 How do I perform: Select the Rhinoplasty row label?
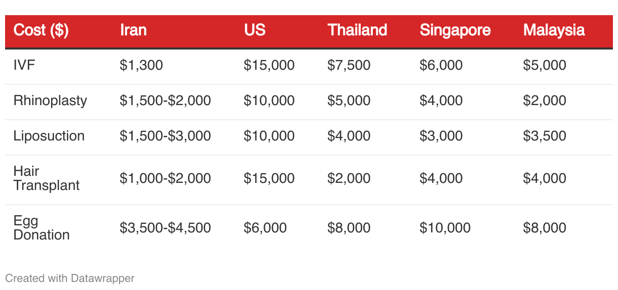(x=50, y=101)
